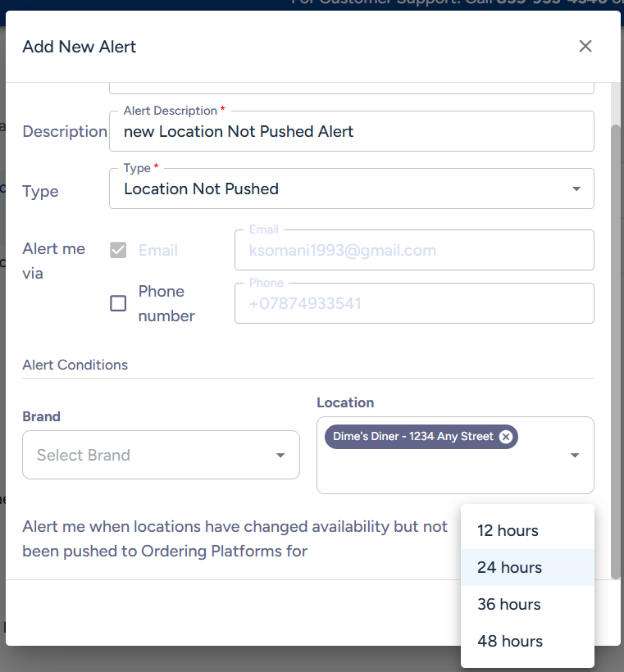624x672 pixels.
Task: Click the Email address input field
Action: point(414,251)
